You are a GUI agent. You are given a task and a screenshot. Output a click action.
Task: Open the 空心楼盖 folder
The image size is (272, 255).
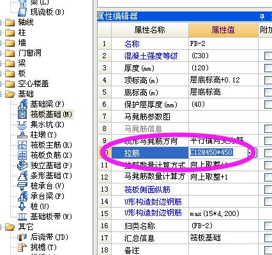pyautogui.click(x=10, y=84)
